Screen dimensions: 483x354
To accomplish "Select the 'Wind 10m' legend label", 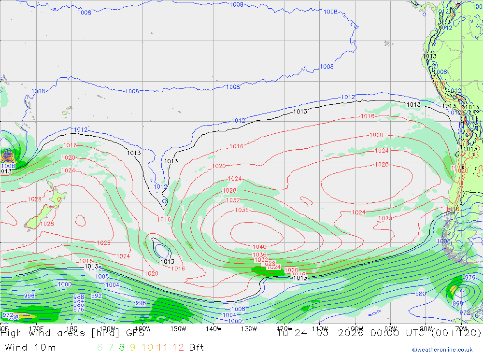I will click(x=30, y=348).
